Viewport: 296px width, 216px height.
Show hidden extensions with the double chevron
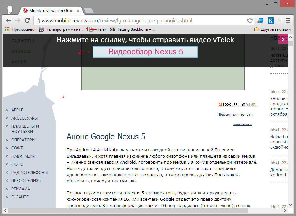(279, 20)
